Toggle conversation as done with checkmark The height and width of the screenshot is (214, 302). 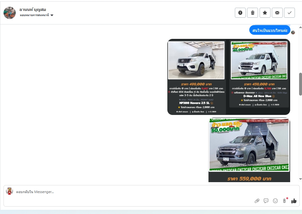[289, 13]
